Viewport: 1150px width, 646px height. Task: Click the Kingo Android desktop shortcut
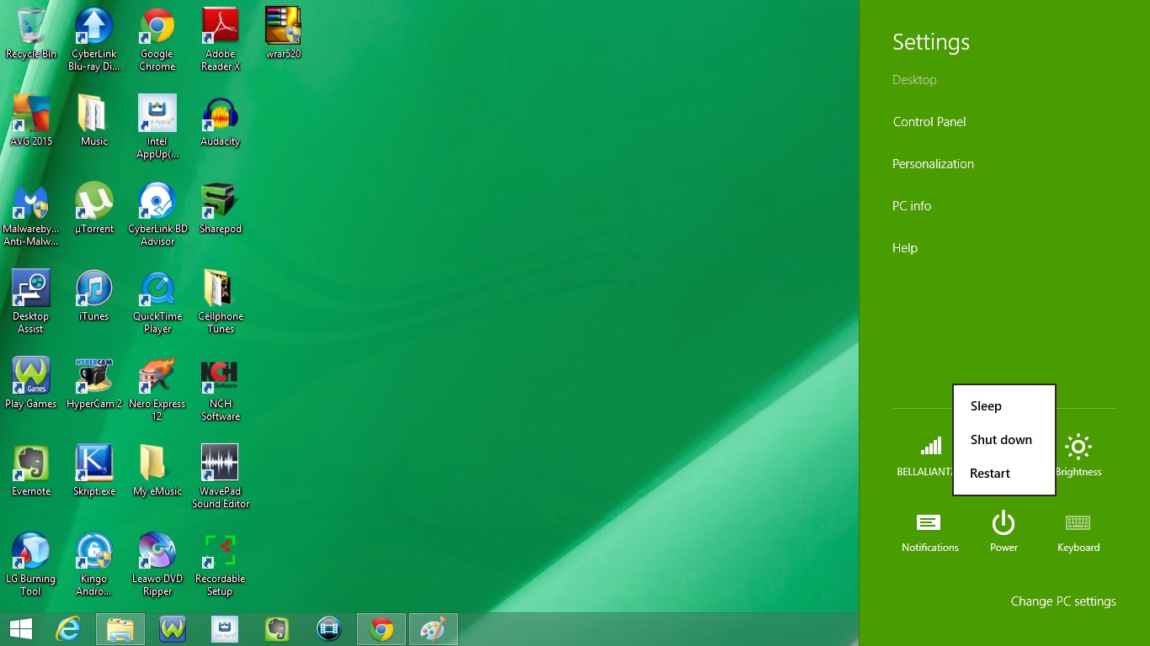tap(94, 564)
